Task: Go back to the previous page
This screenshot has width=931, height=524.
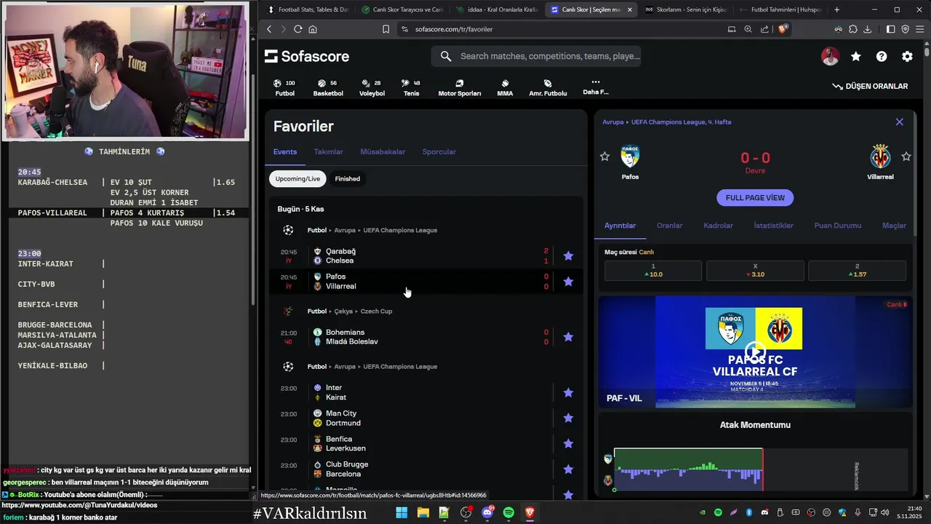Action: [269, 29]
